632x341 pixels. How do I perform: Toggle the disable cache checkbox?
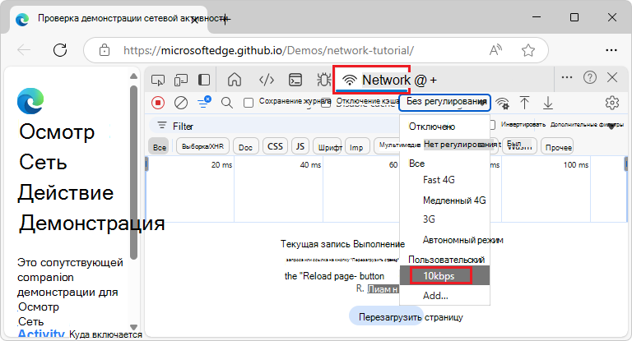coord(326,103)
